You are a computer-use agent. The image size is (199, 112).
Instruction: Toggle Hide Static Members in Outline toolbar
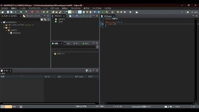80,16
